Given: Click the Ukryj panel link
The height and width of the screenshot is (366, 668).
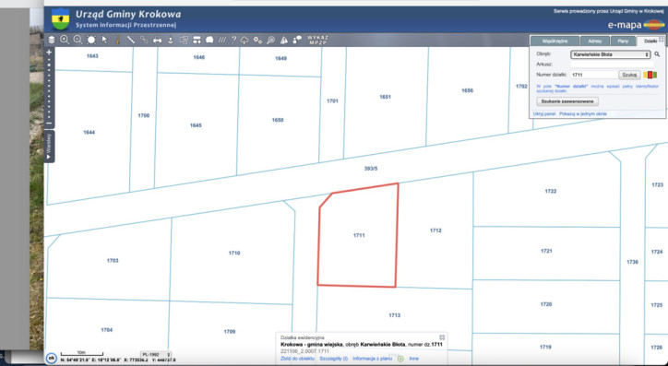Looking at the screenshot, I should tap(544, 114).
